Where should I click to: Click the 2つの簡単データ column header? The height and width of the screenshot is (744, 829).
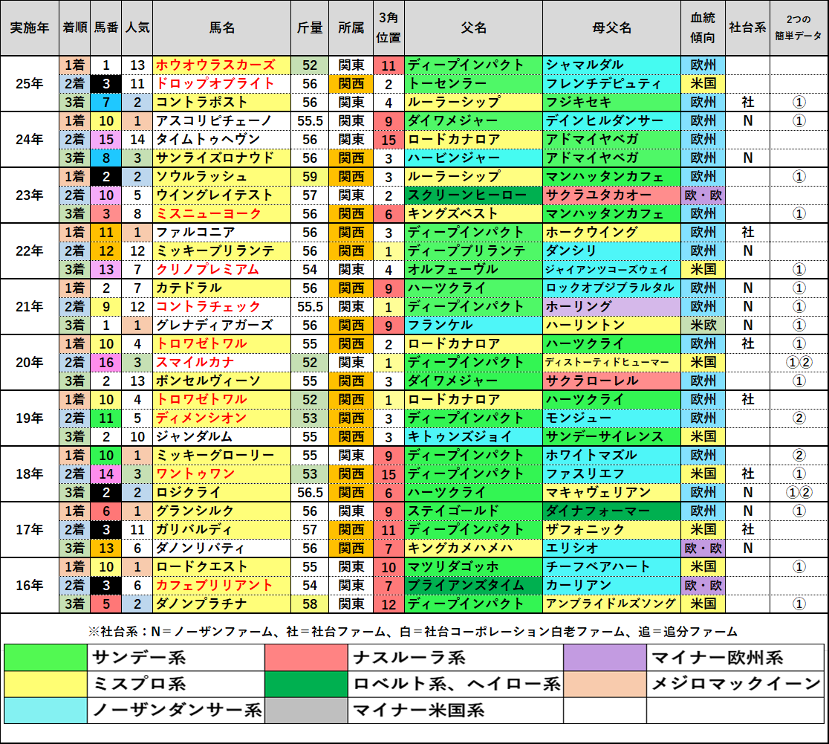(799, 28)
